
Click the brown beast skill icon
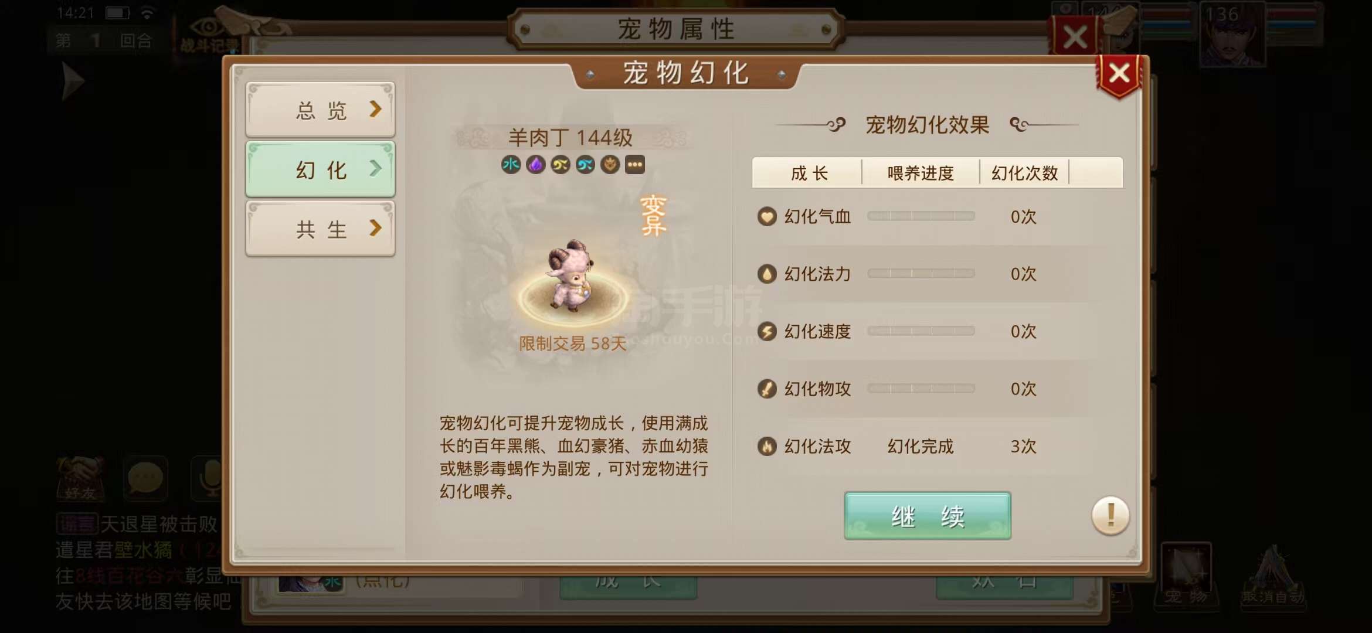(610, 165)
